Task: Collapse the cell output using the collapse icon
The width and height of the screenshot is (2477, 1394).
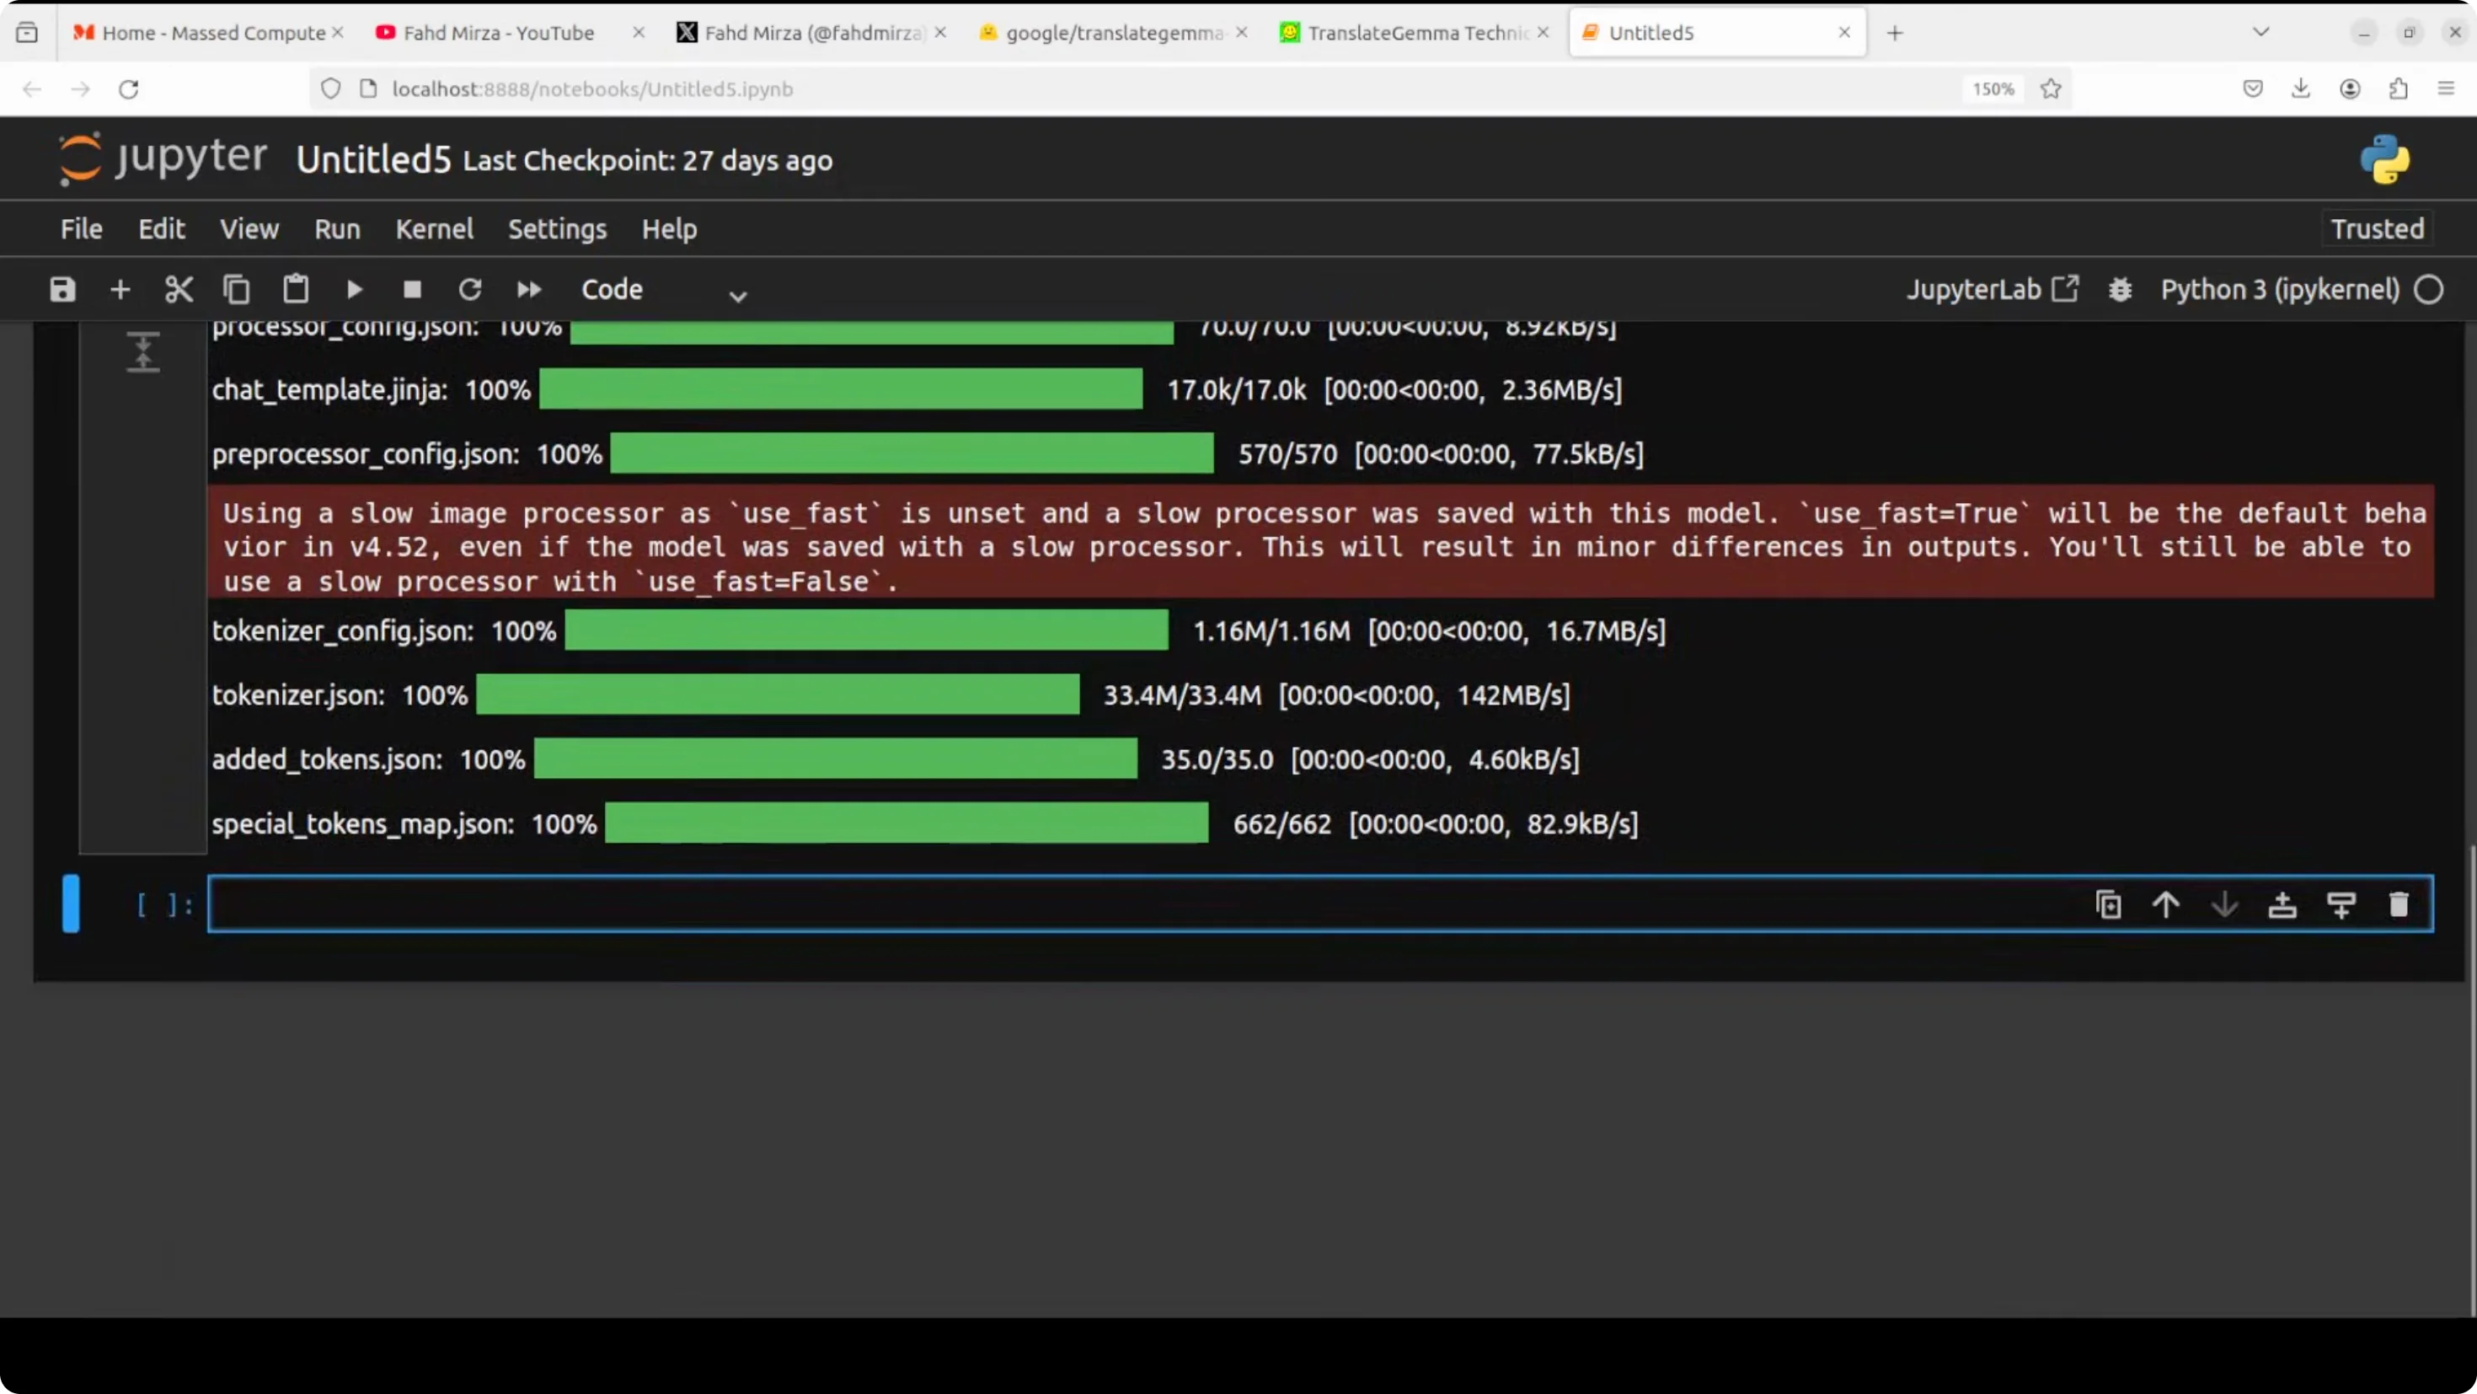Action: (143, 352)
